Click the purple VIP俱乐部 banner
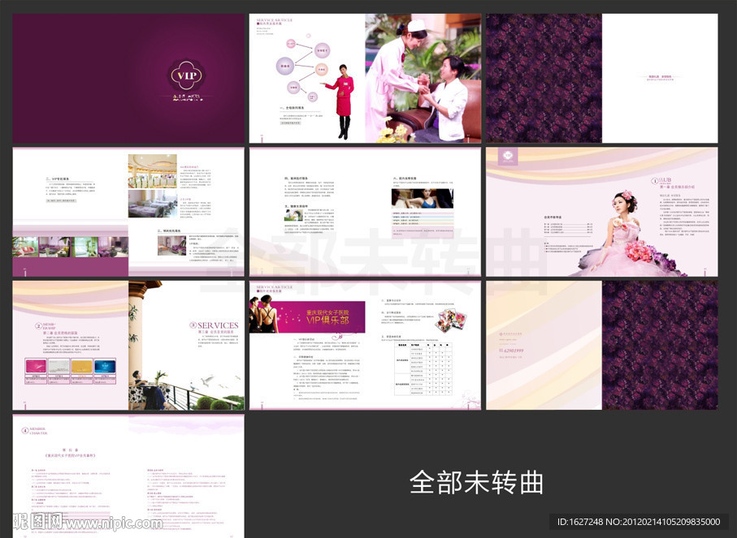Viewport: 737px width, 538px height. [307, 316]
